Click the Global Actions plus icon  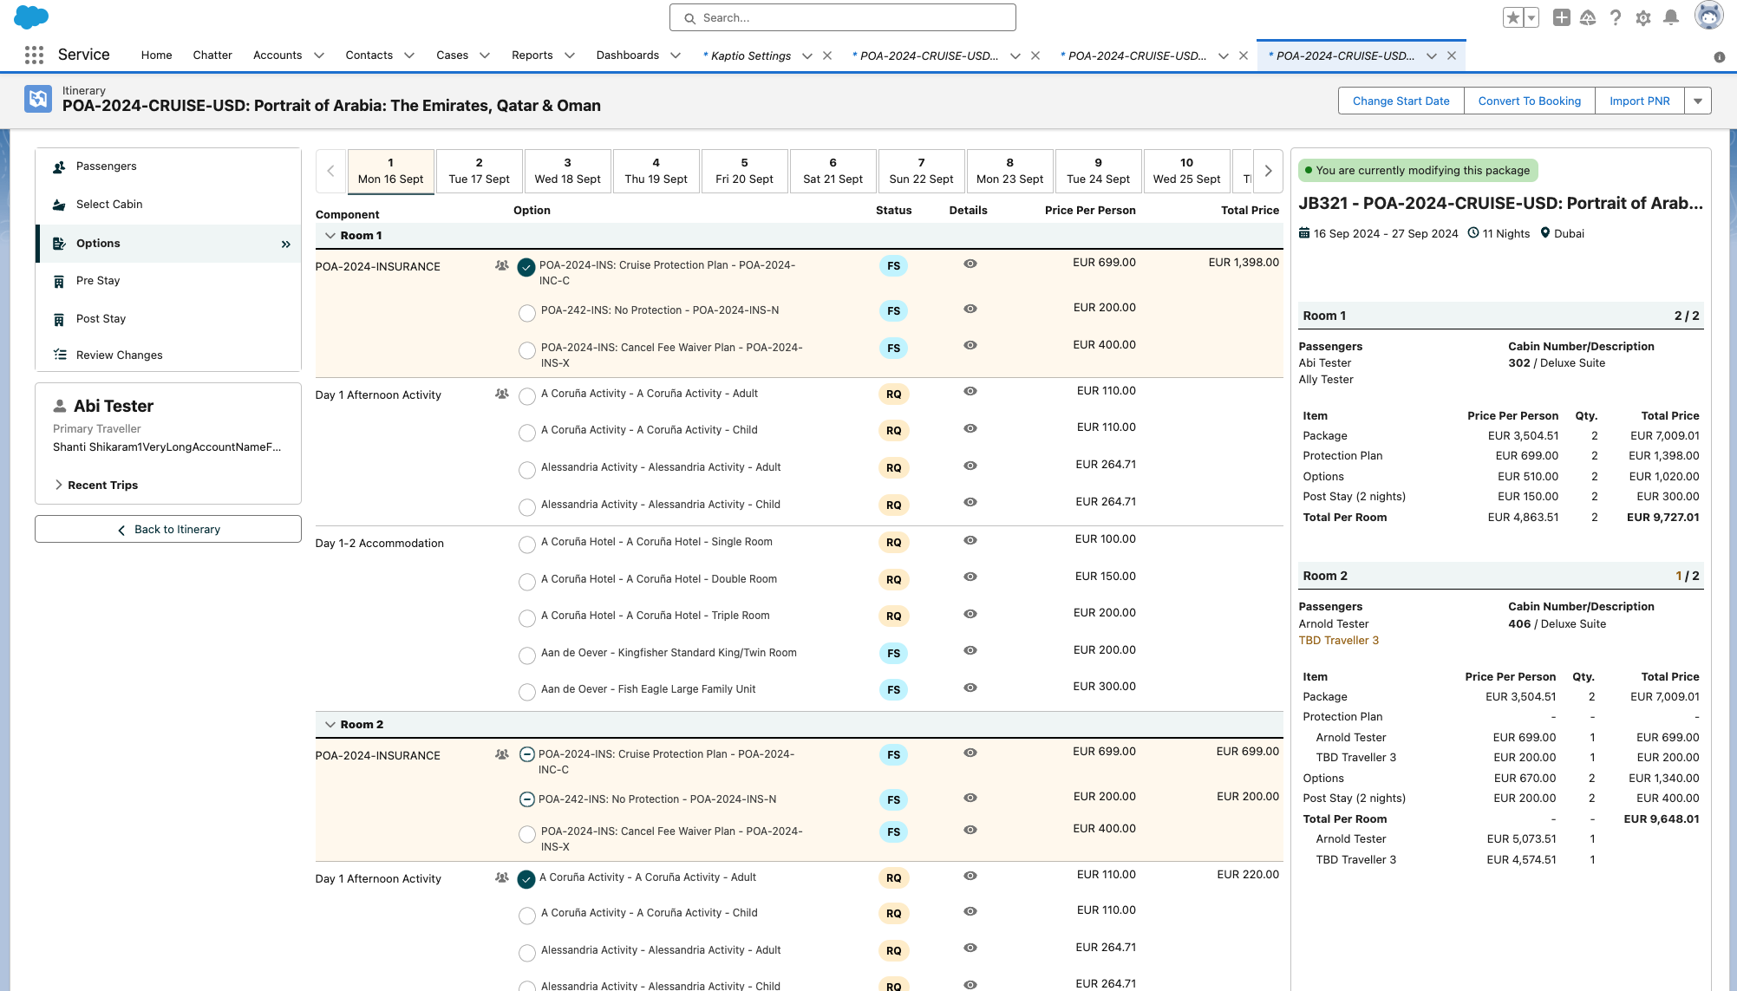pyautogui.click(x=1561, y=17)
